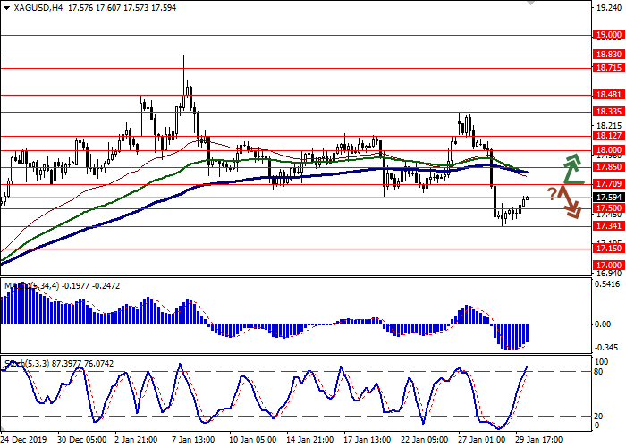Click the black 17.594 current price label

(x=607, y=197)
